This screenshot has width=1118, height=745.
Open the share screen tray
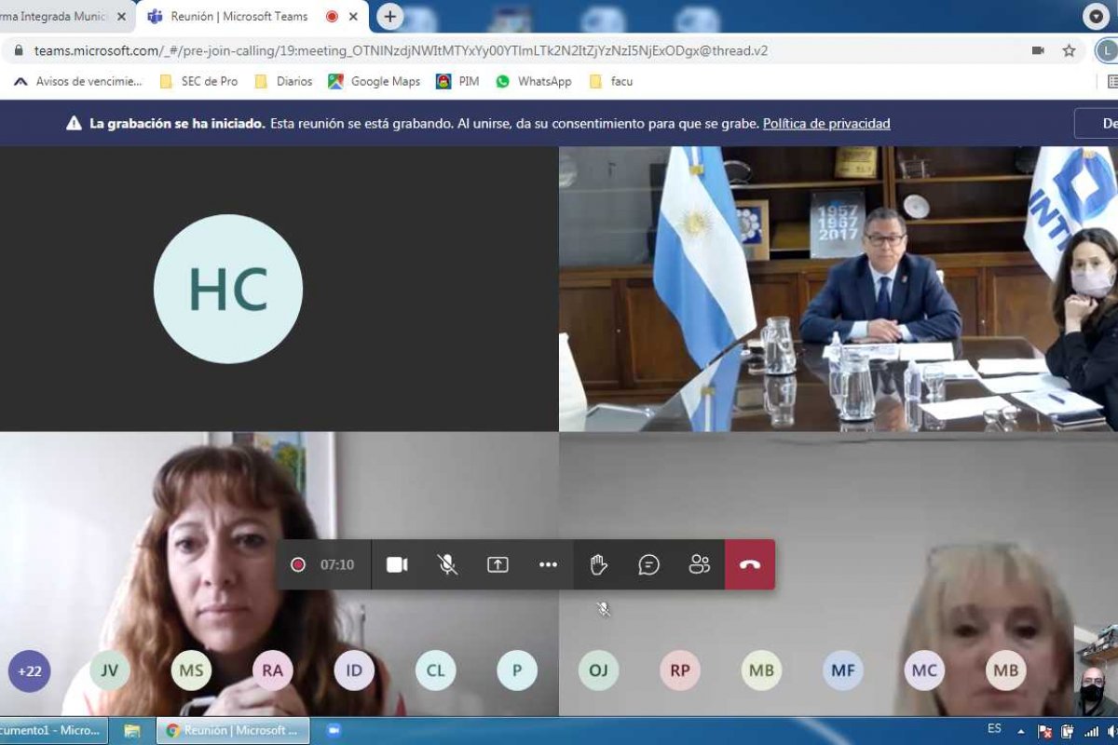coord(498,564)
